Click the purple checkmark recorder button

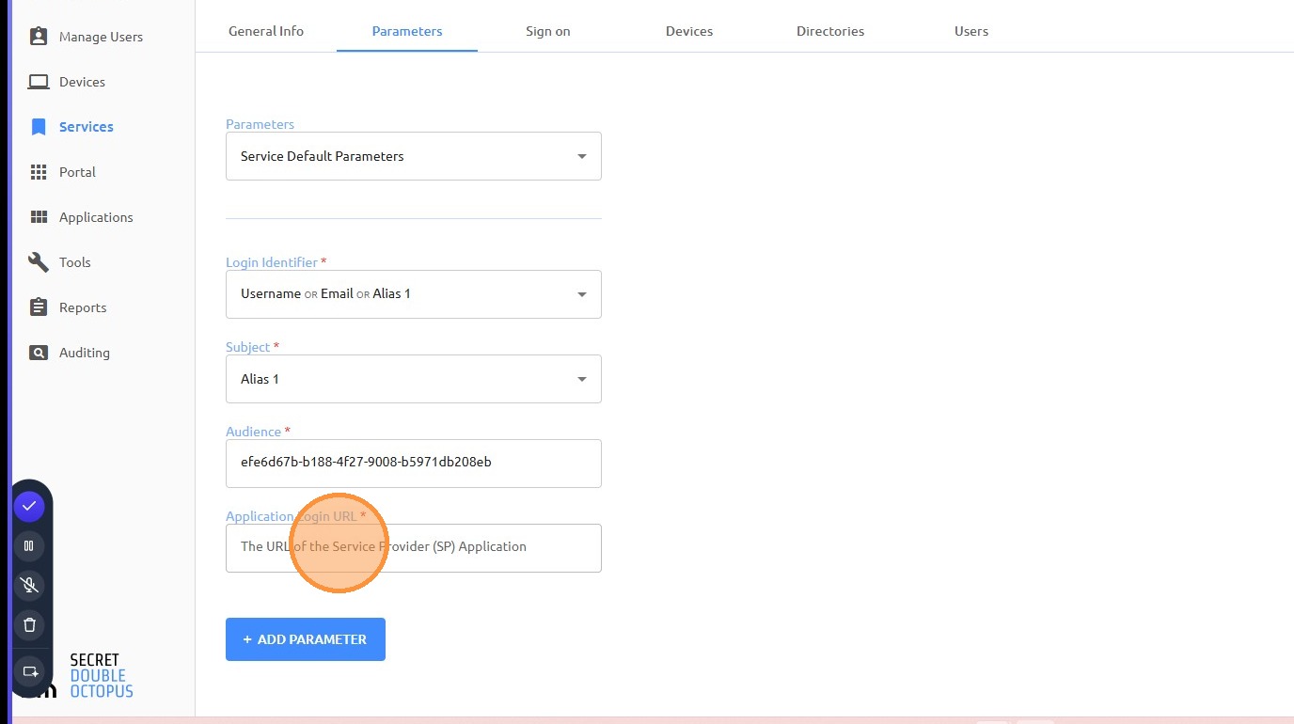click(x=29, y=506)
